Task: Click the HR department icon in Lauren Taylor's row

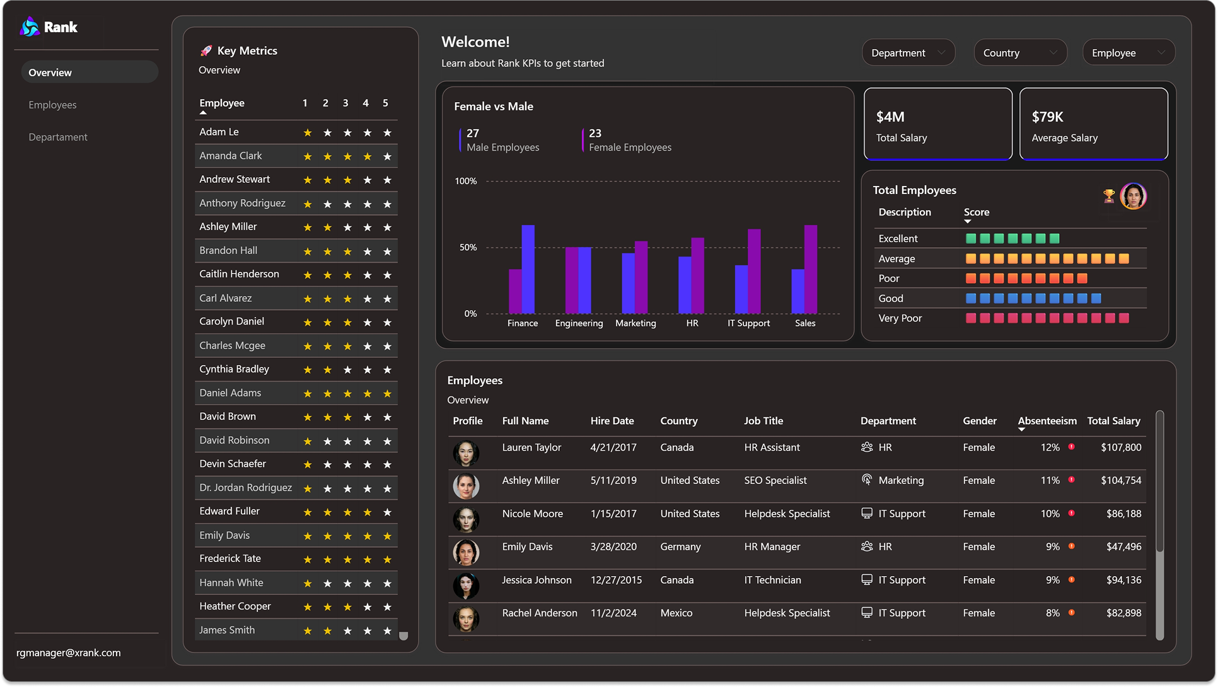Action: coord(866,447)
